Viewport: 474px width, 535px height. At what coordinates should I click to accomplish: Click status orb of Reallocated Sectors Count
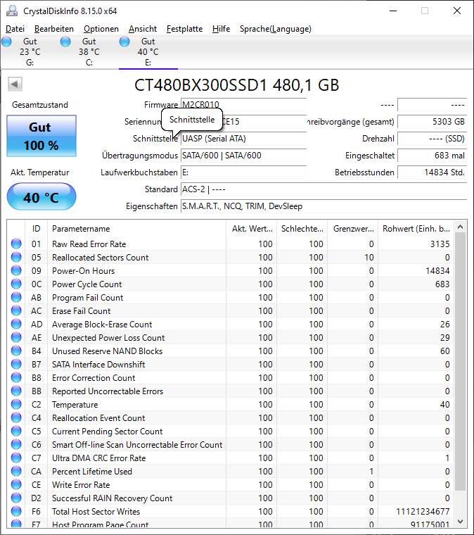pyautogui.click(x=16, y=257)
